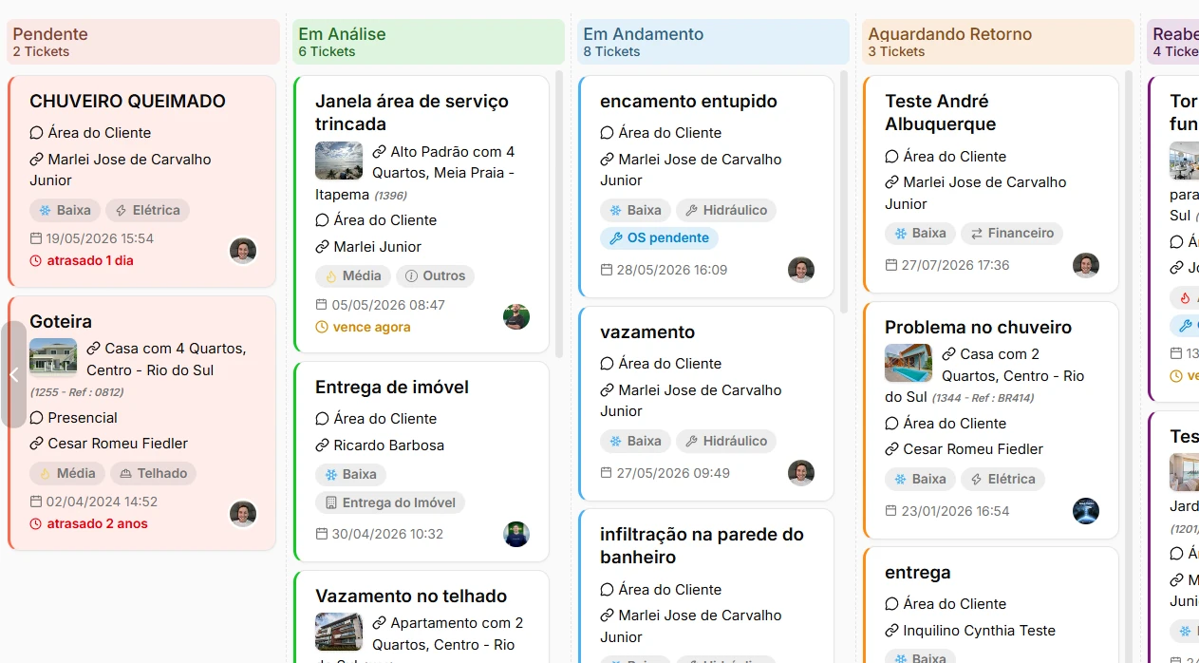Select the Em Análise column header

click(x=428, y=42)
